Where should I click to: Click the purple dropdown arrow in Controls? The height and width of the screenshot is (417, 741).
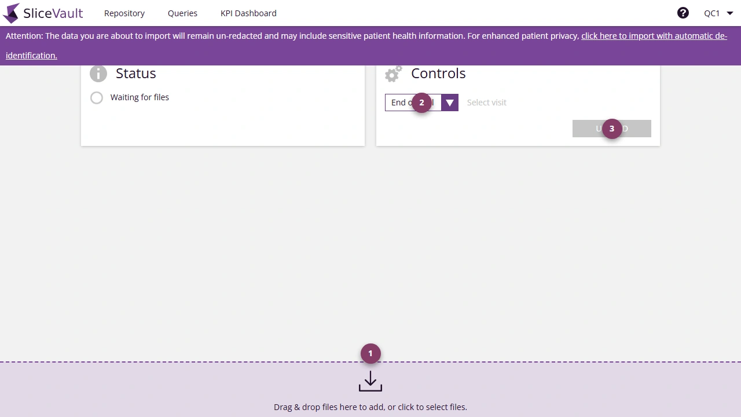tap(449, 103)
